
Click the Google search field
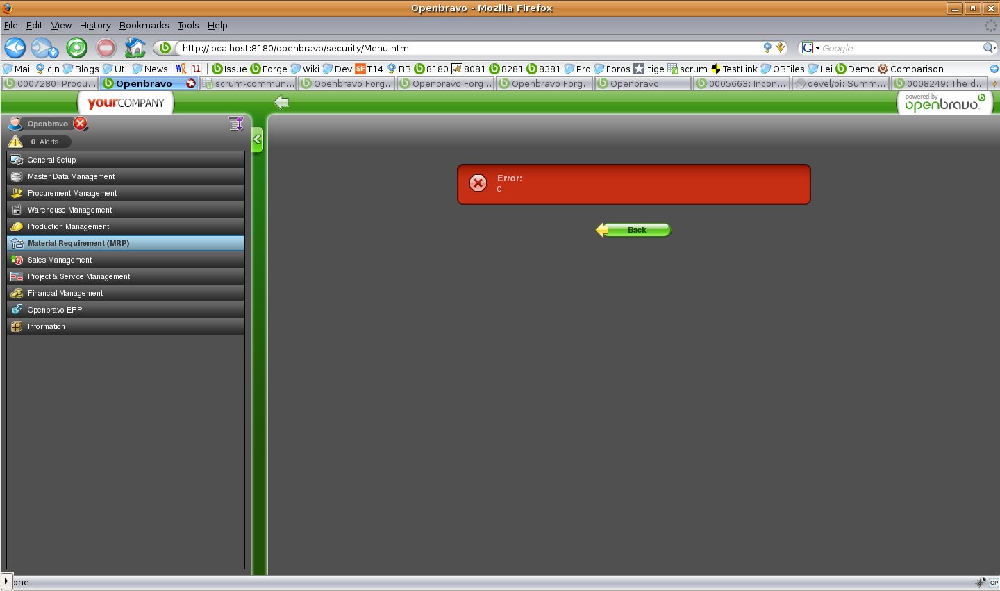point(901,48)
